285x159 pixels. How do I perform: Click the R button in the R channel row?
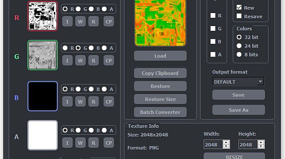click(94, 22)
